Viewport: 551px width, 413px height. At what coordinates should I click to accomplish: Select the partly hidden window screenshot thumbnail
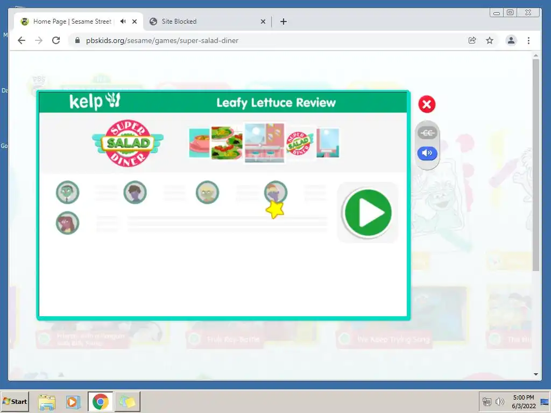pyautogui.click(x=328, y=143)
